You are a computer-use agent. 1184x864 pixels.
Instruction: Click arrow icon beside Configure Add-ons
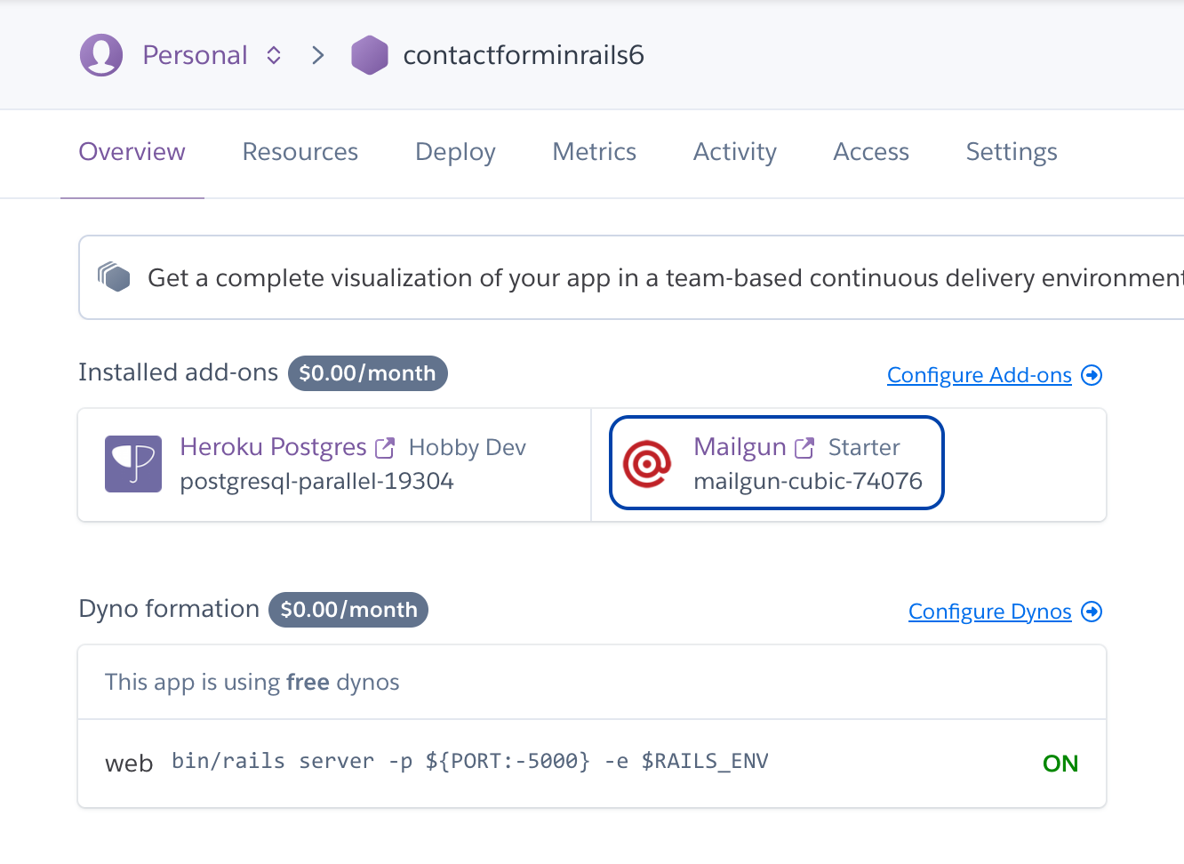(1092, 375)
